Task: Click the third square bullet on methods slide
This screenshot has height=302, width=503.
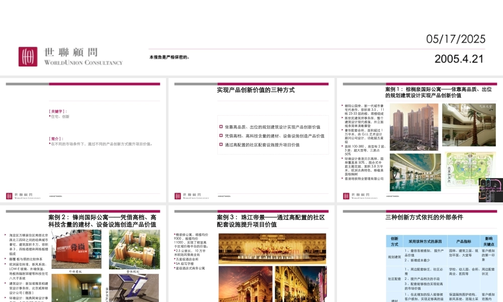Action: [221, 144]
